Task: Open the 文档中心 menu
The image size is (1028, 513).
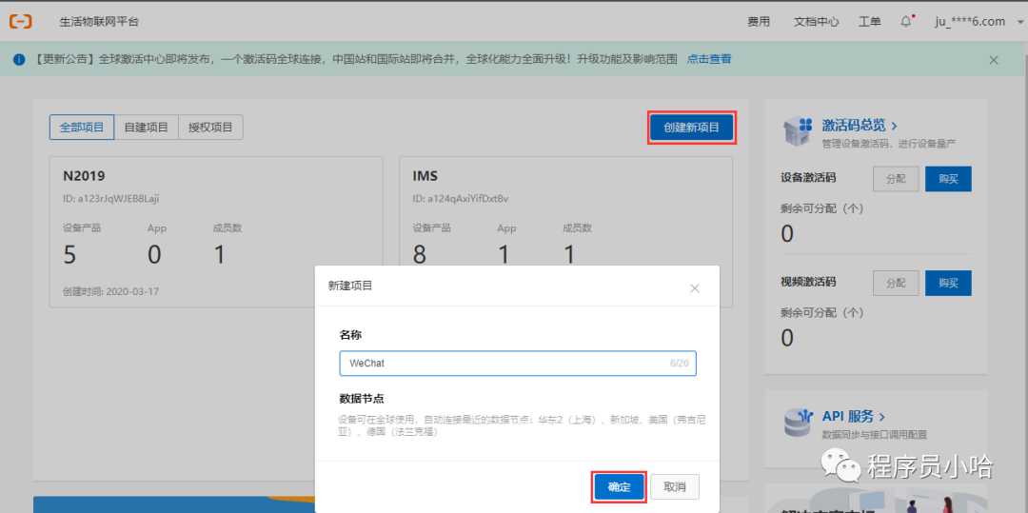Action: [816, 22]
